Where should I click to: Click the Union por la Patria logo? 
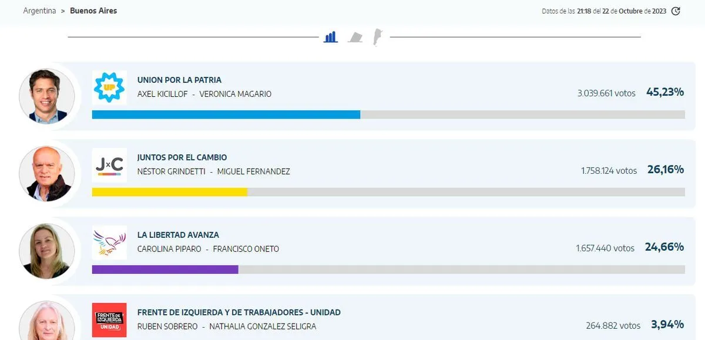(x=109, y=87)
